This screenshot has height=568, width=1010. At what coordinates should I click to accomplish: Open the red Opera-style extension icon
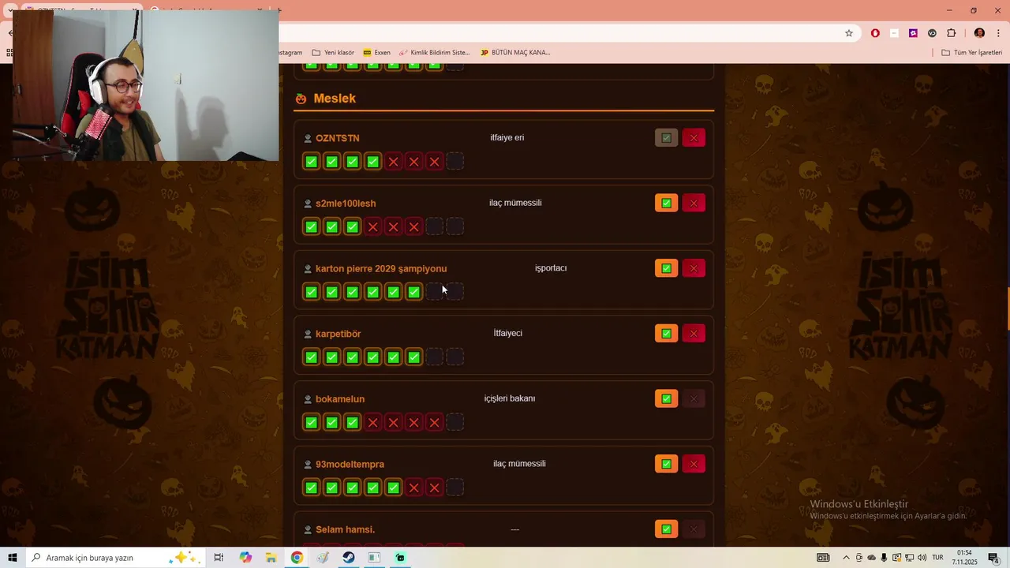(875, 33)
